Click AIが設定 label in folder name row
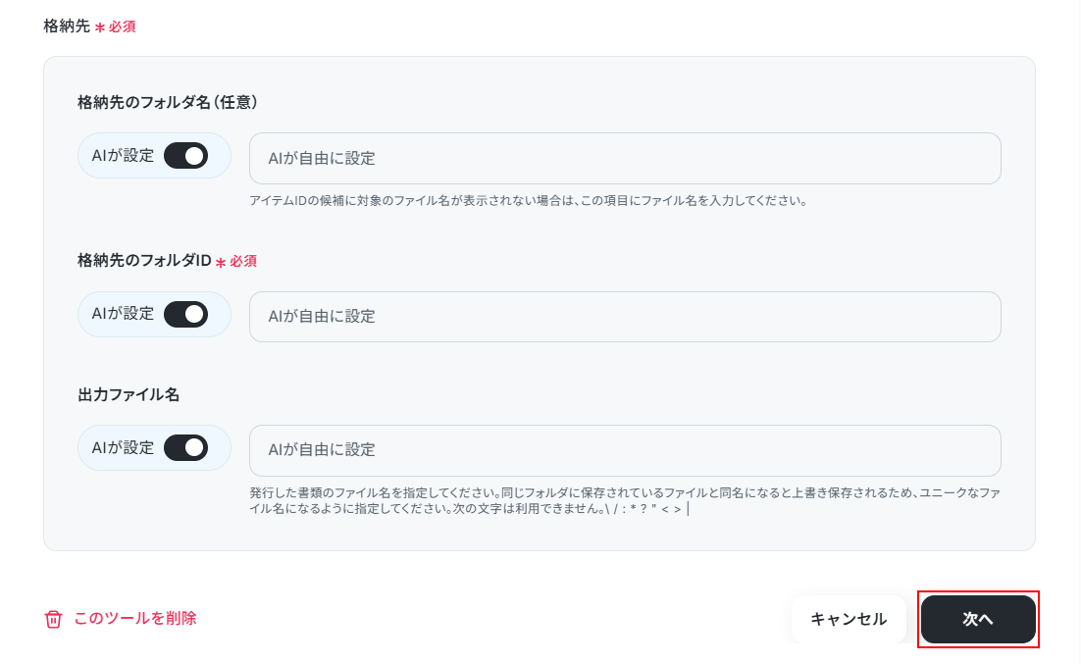This screenshot has height=664, width=1081. 123,156
